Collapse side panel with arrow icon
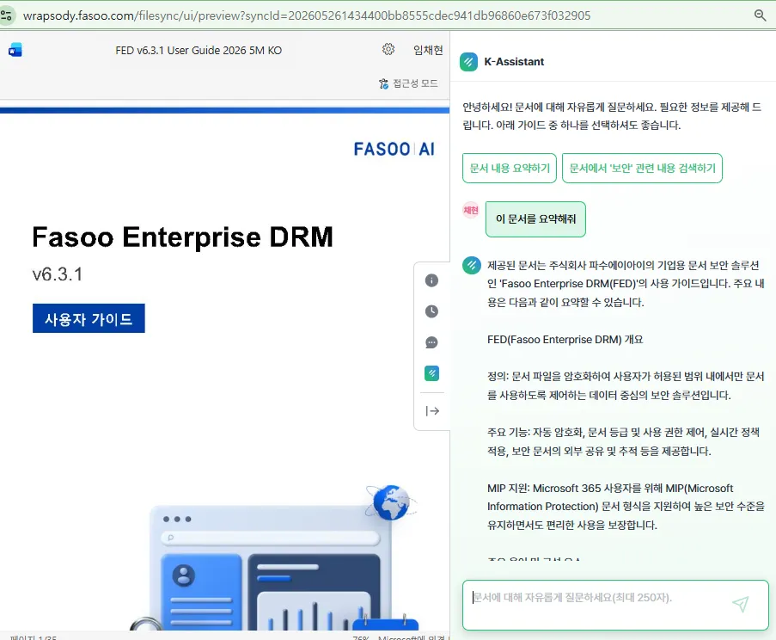The height and width of the screenshot is (640, 776). click(x=432, y=410)
